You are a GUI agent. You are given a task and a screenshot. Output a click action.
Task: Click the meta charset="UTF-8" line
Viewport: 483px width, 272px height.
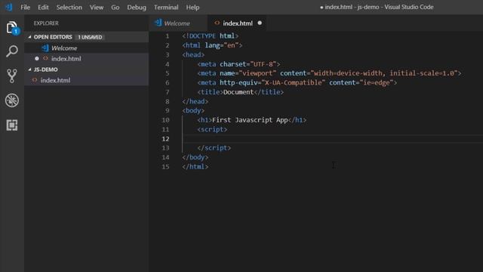[238, 64]
